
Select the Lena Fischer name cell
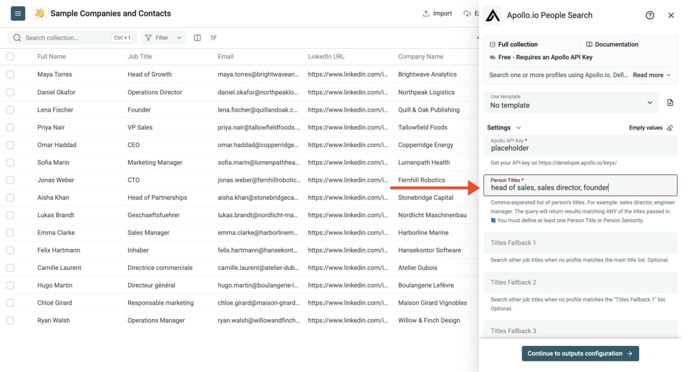pyautogui.click(x=55, y=110)
